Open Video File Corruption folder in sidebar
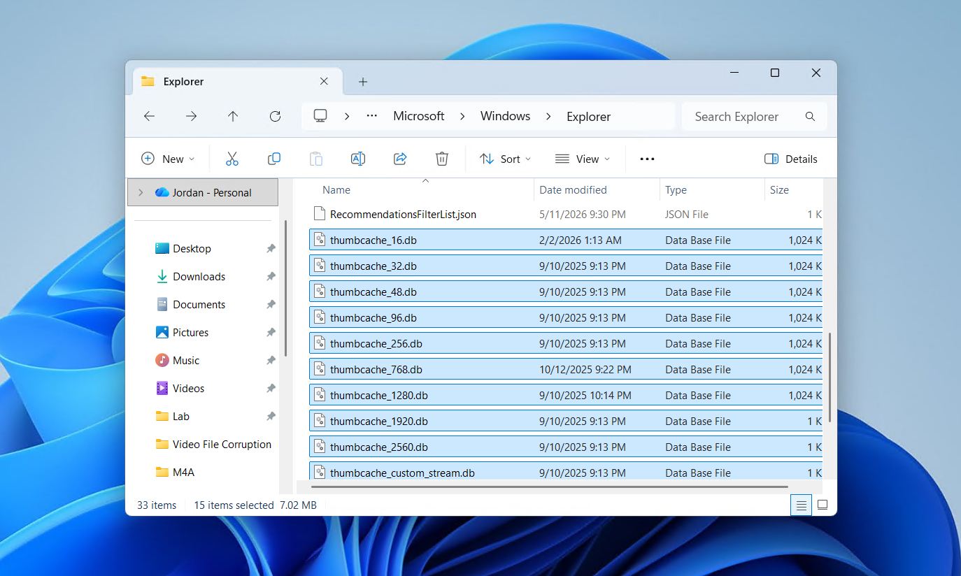961x576 pixels. pos(222,444)
